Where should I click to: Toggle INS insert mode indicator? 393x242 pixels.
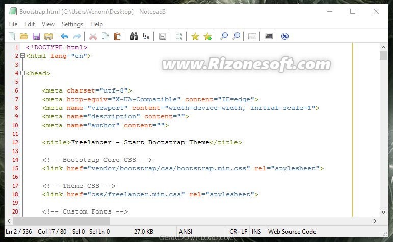(x=256, y=232)
